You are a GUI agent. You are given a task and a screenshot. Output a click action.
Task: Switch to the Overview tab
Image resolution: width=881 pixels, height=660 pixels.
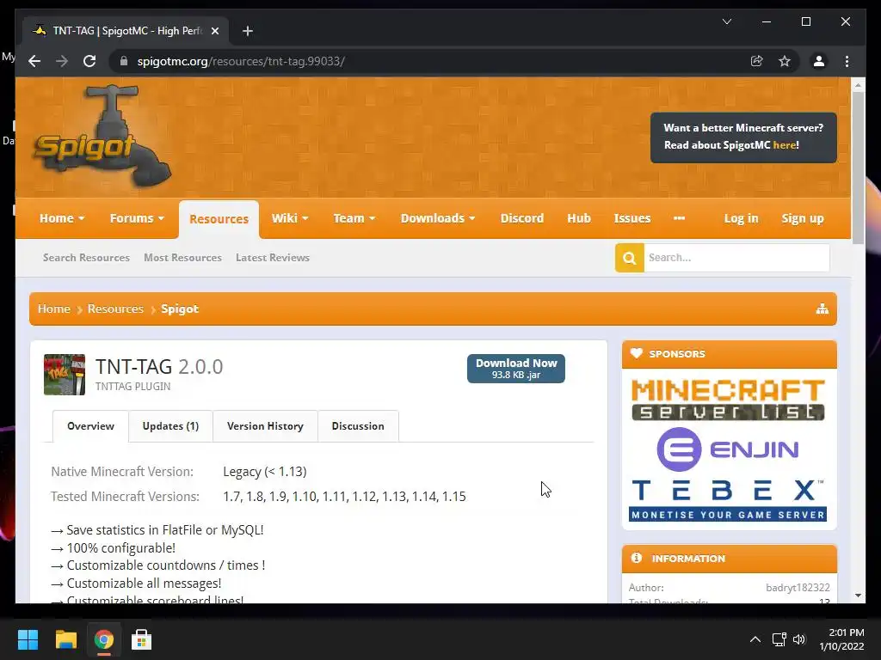90,426
